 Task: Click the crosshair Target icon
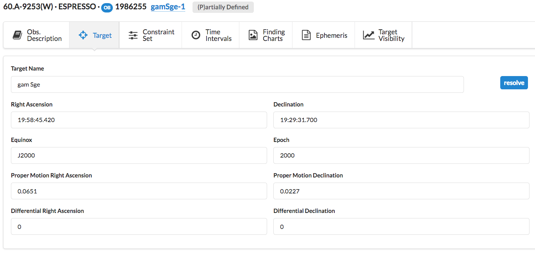83,35
